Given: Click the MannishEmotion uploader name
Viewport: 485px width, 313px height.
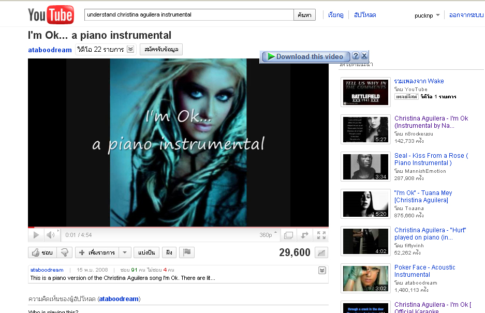Looking at the screenshot, I should tap(425, 171).
